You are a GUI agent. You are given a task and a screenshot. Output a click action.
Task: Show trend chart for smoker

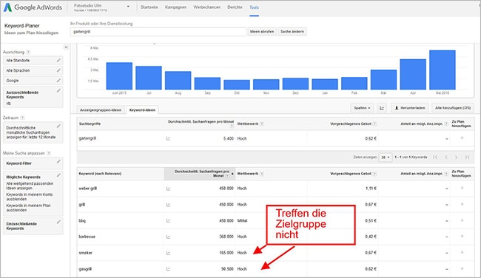(168, 253)
